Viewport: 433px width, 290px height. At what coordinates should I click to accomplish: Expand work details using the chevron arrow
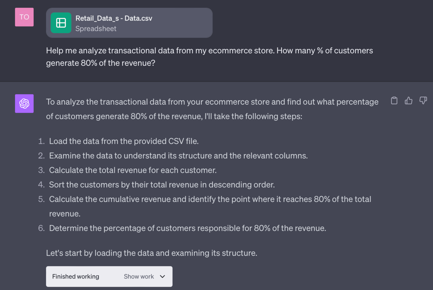163,277
